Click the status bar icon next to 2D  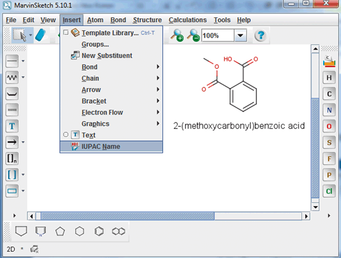35,249
